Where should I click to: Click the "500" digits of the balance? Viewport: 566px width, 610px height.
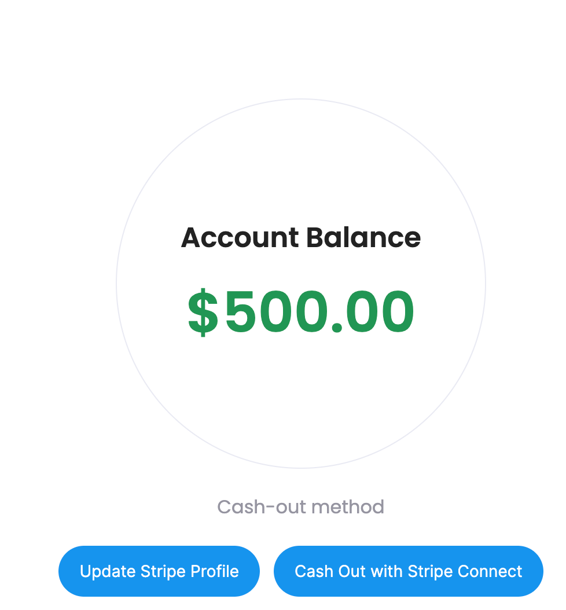coord(277,312)
